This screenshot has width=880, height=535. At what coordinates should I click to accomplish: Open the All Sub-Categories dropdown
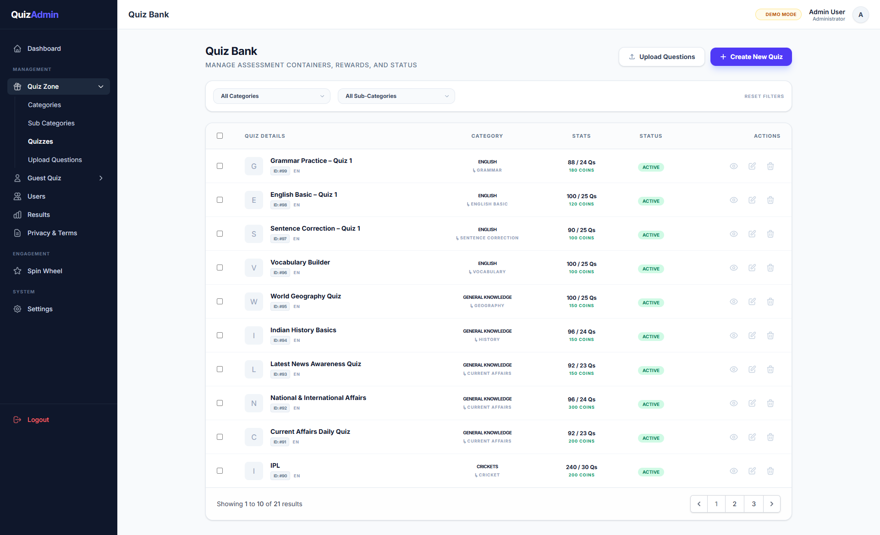coord(396,96)
